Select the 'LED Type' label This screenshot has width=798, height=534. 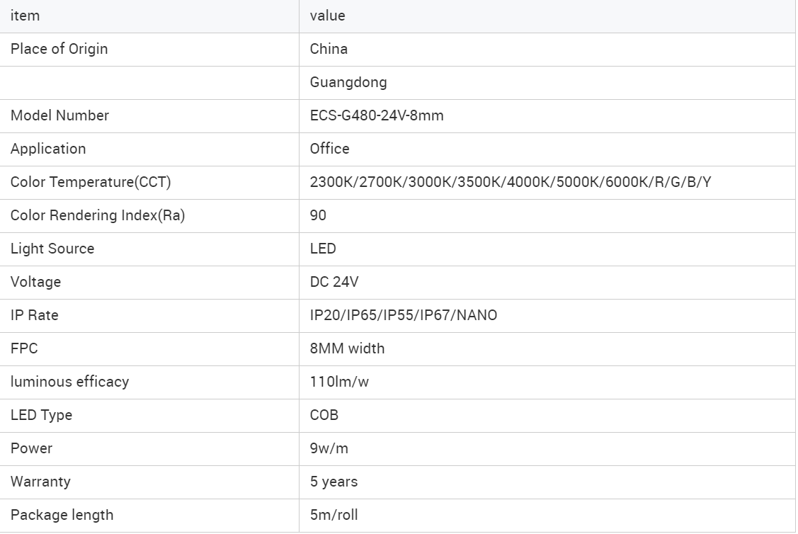[x=41, y=415]
